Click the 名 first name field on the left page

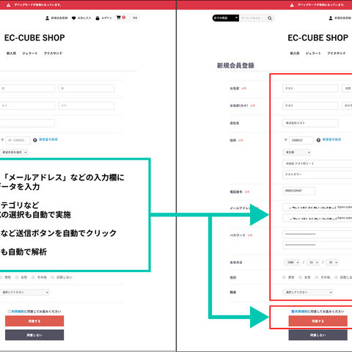(87, 88)
